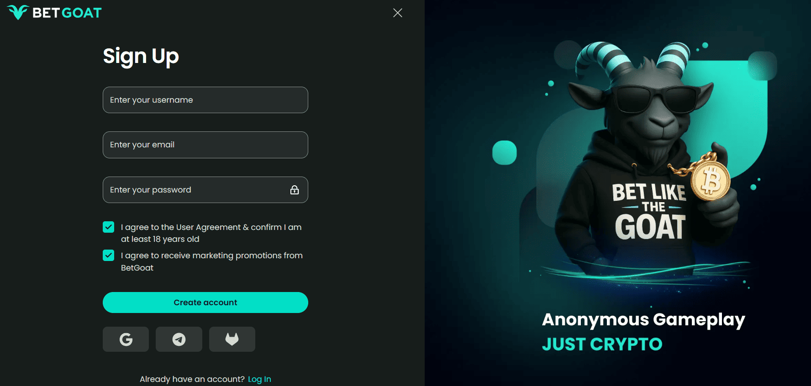Click the 'Create account' button
811x386 pixels.
pos(205,303)
